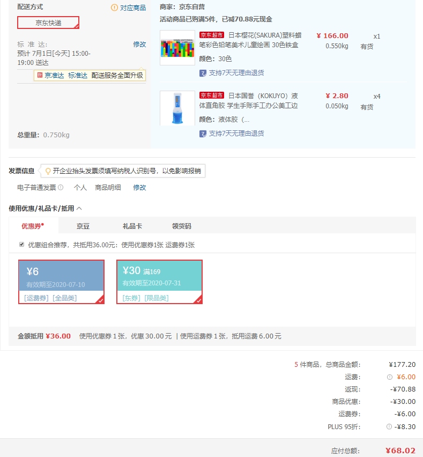423x457 pixels.
Task: Open the 礼品卡 tab
Action: [132, 226]
